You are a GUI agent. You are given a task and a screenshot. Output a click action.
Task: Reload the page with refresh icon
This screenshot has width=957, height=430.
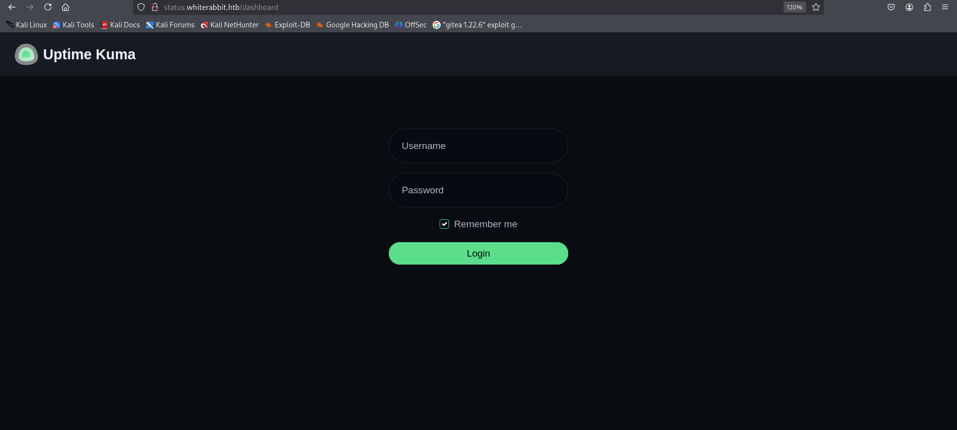(x=48, y=7)
